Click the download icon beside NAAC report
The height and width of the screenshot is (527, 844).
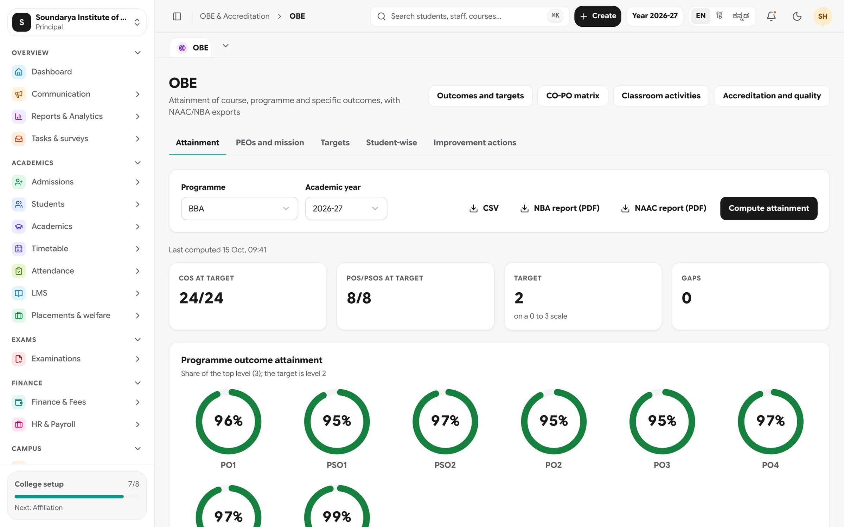tap(625, 208)
